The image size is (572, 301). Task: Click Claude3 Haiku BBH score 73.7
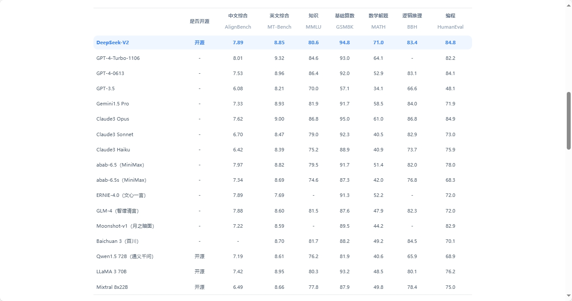coord(412,150)
